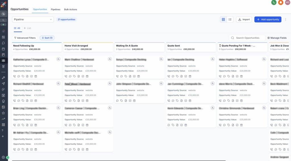Click the sidebar search magnifier icon

[x=3, y=20]
